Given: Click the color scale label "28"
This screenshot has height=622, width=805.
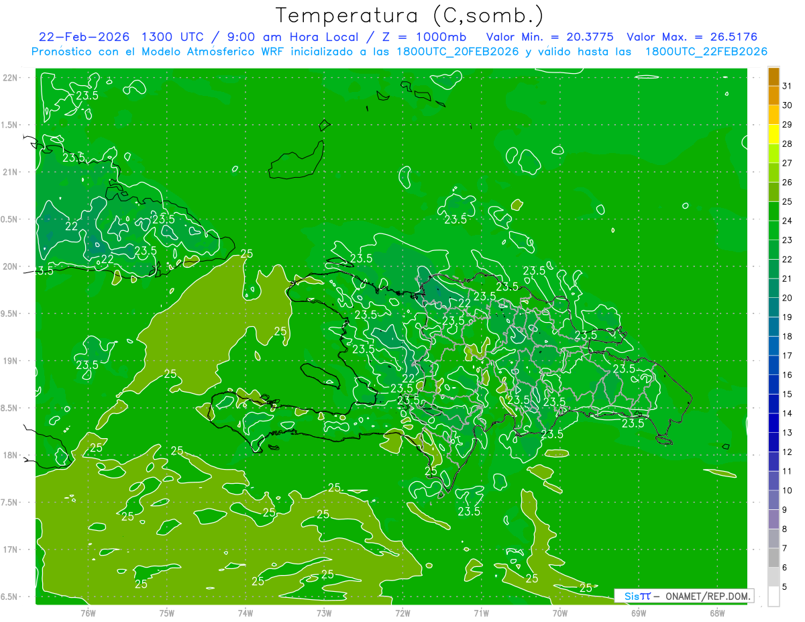Looking at the screenshot, I should [788, 144].
